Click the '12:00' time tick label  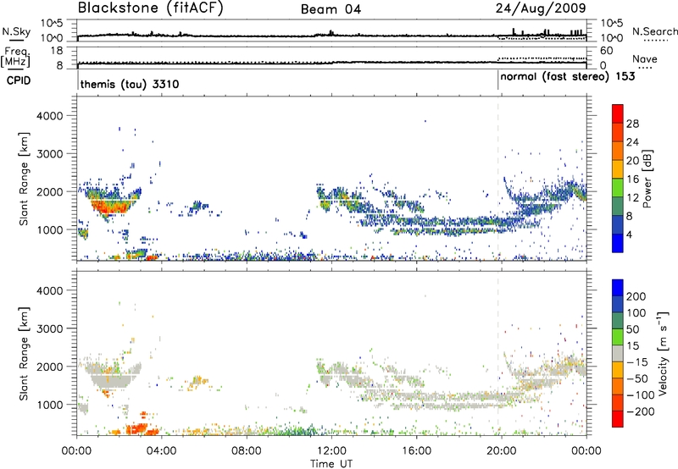click(x=331, y=451)
